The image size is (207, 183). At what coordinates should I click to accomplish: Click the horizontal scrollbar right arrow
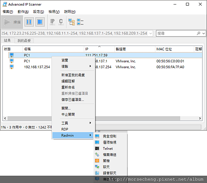200,118
